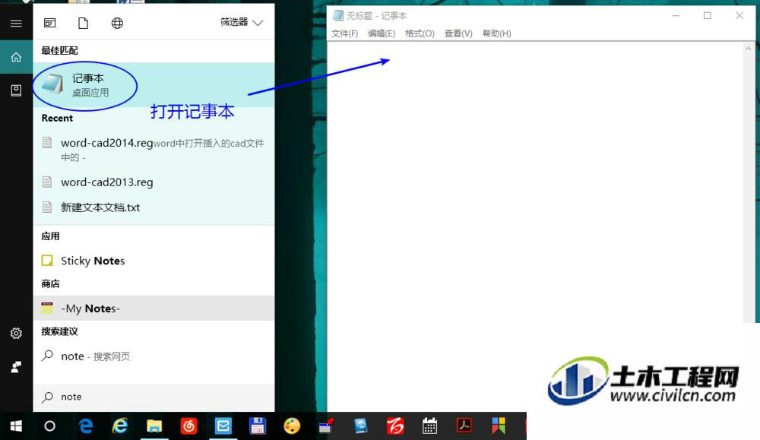Screen dimensions: 760x440
Task: Open the blue document viewer taskbar icon
Action: [x=361, y=426]
